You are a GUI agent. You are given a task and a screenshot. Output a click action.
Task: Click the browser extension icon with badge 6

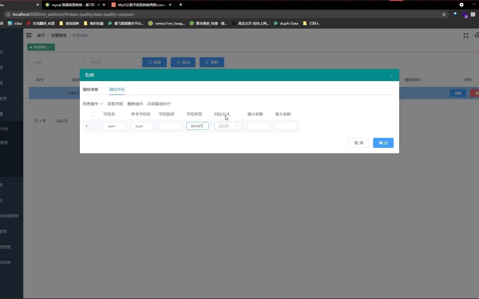[465, 15]
